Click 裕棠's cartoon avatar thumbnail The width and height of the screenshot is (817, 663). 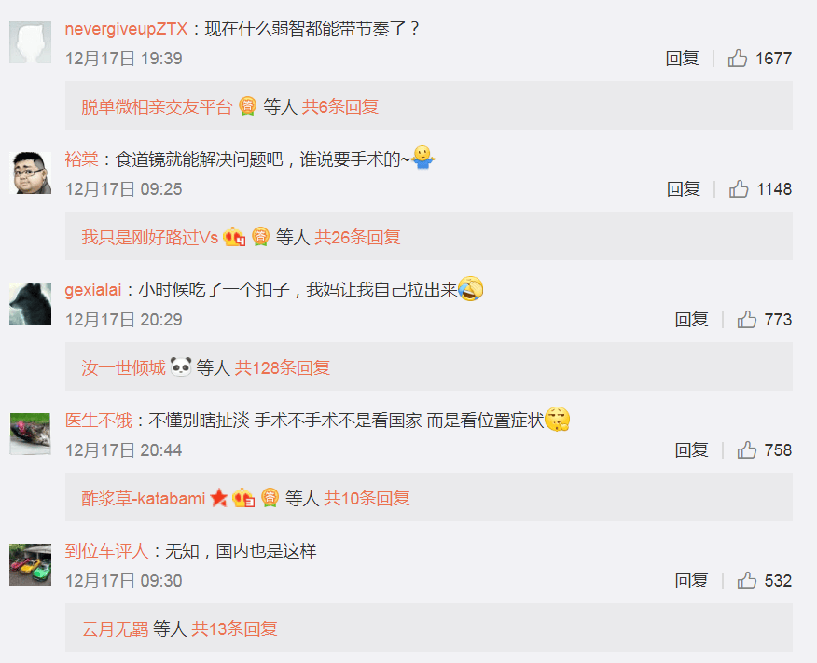pyautogui.click(x=30, y=173)
